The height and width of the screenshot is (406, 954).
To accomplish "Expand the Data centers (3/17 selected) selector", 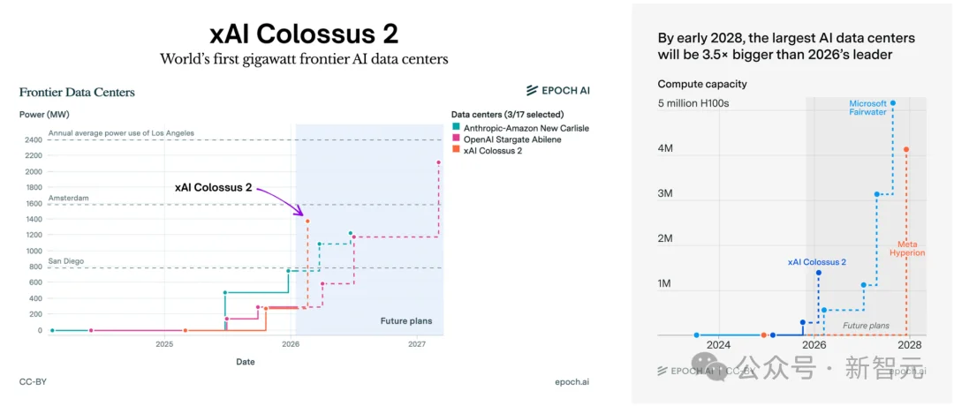I will point(507,115).
